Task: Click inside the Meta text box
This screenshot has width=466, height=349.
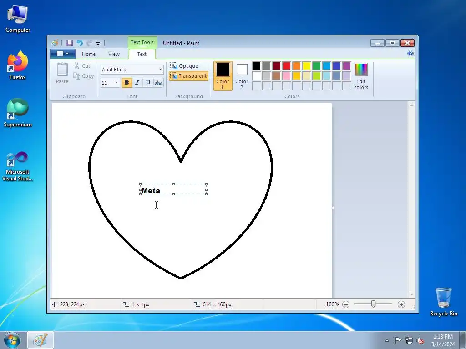Action: point(173,189)
